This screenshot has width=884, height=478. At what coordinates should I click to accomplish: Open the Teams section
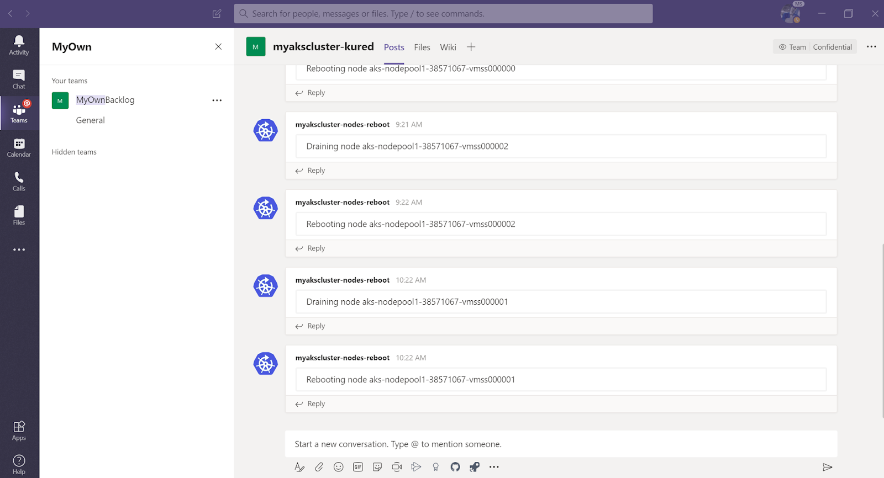pos(19,113)
